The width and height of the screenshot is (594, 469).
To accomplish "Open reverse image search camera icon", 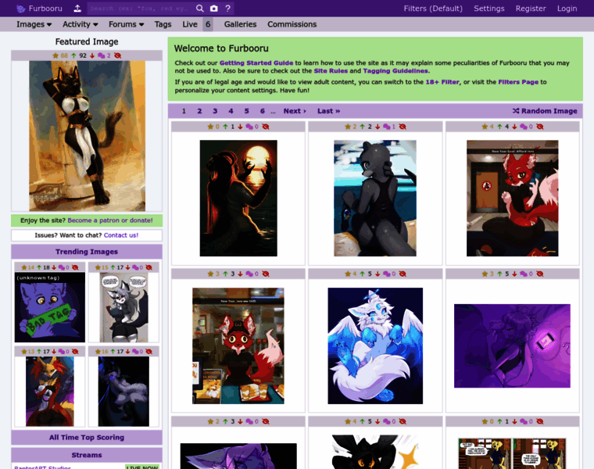I will [x=214, y=9].
